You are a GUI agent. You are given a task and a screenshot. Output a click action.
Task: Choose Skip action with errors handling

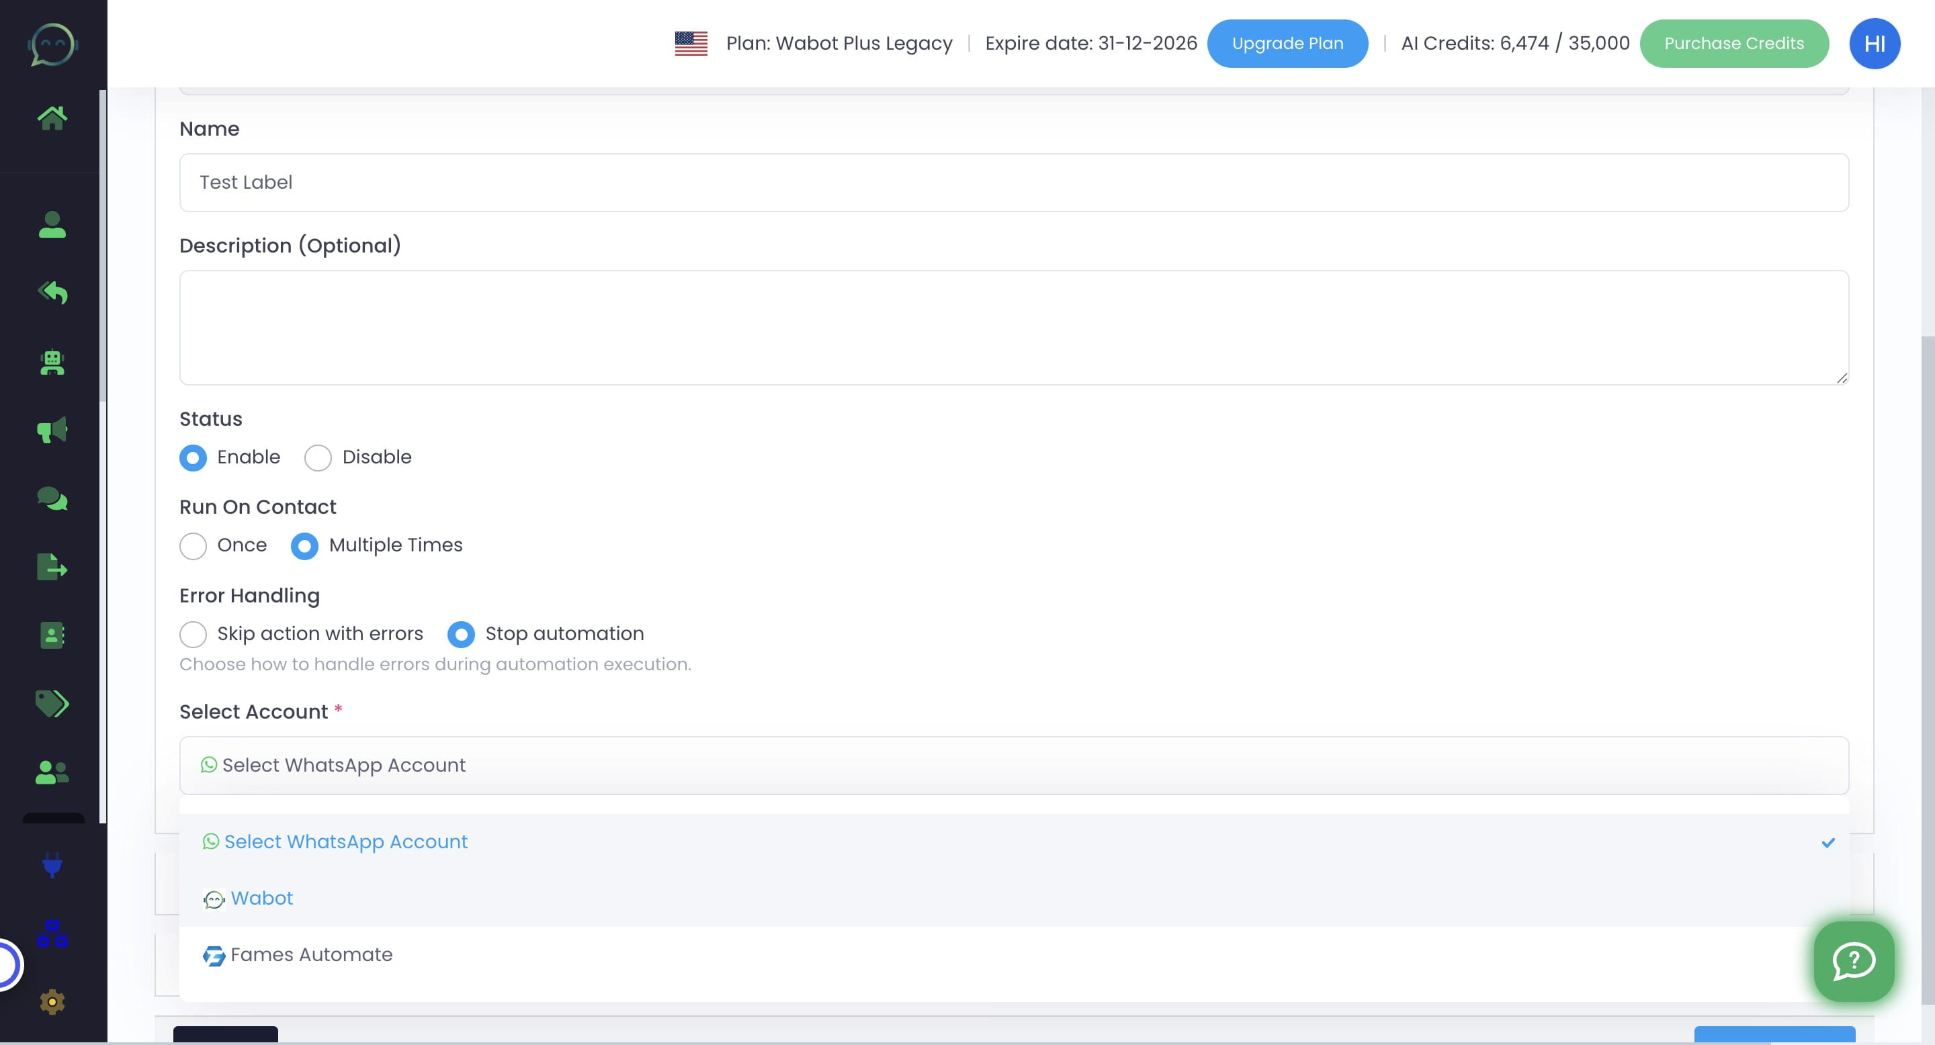coord(193,635)
